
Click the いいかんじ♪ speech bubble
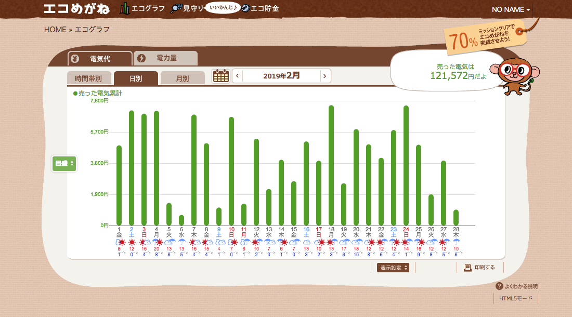(x=223, y=8)
